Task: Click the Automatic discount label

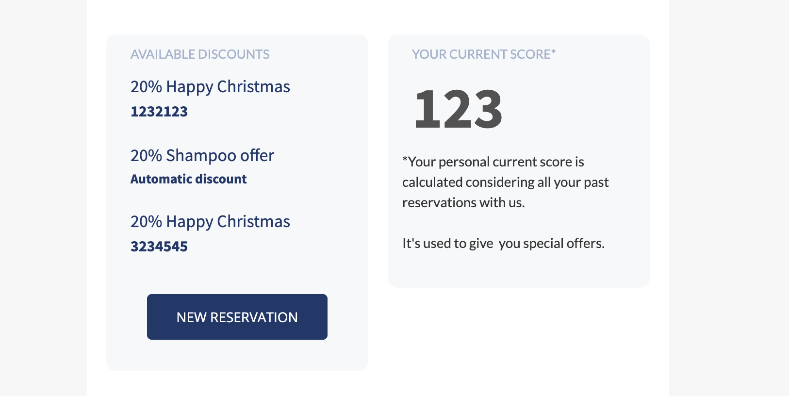Action: [x=188, y=179]
